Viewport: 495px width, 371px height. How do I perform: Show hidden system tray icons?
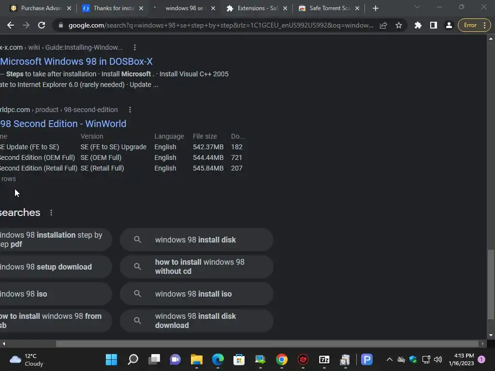coord(390,359)
